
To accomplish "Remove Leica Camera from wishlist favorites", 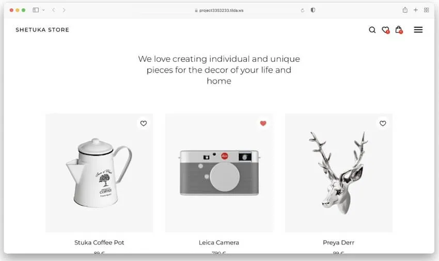I will tap(263, 123).
